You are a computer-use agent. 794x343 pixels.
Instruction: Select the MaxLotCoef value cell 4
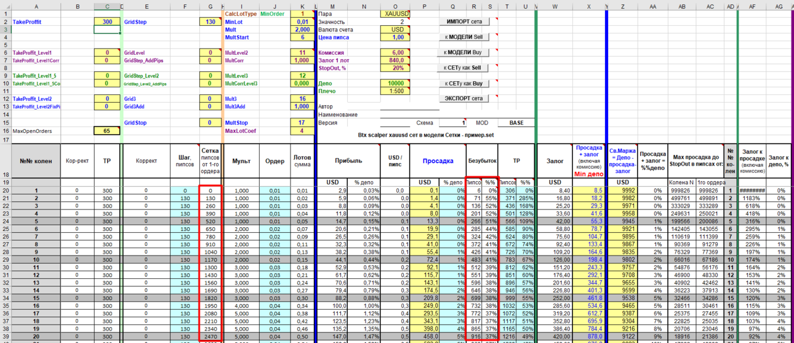click(x=302, y=131)
